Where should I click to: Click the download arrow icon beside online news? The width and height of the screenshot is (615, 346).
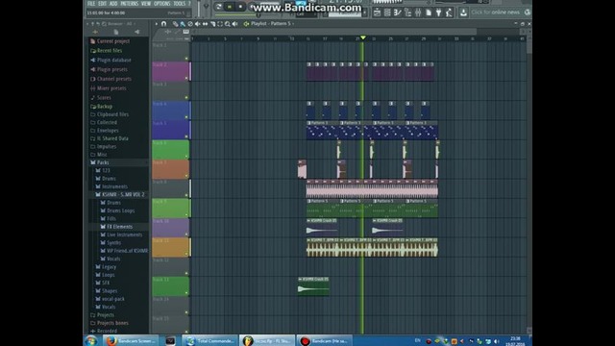463,12
